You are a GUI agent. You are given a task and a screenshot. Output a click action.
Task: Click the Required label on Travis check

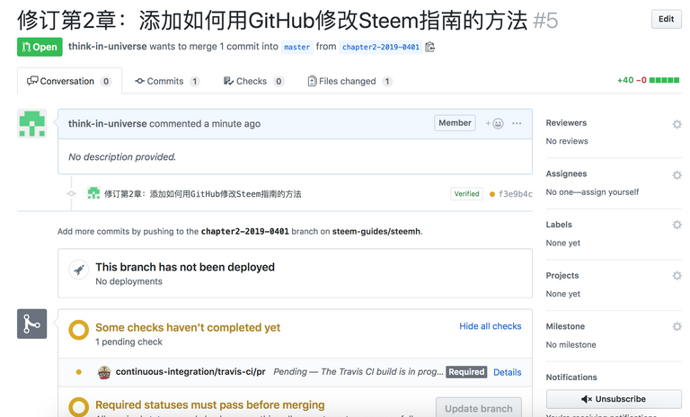pos(466,372)
